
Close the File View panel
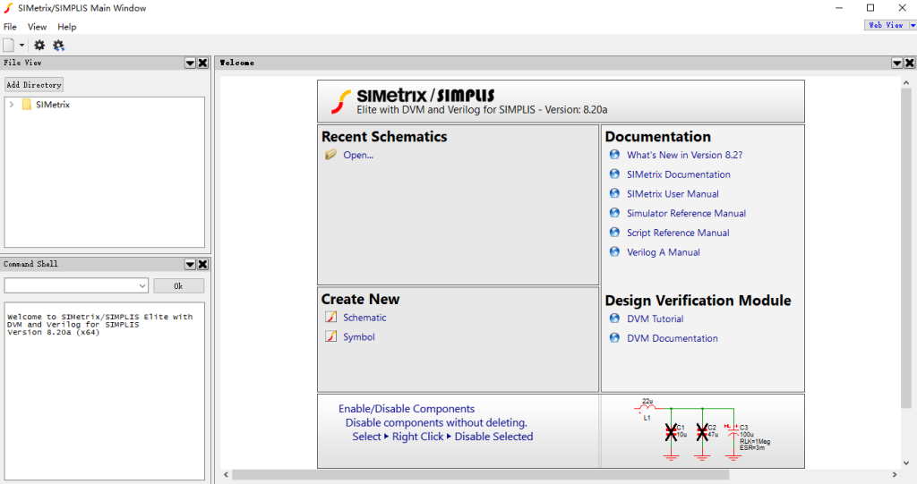(203, 64)
